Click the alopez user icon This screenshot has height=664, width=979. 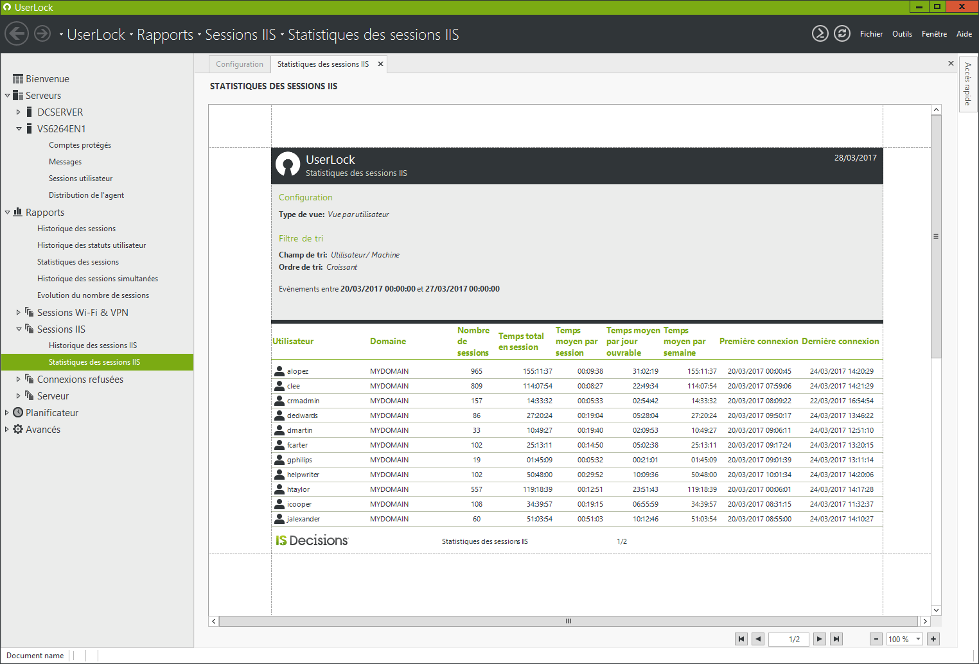(x=279, y=371)
